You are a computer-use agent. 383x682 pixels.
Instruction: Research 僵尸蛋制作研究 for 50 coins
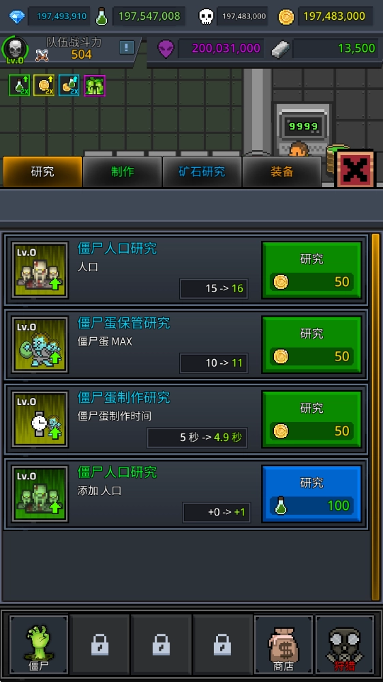pos(312,419)
